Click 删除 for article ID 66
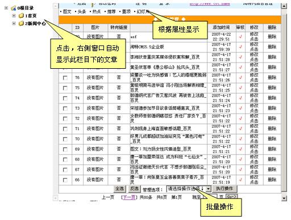The image size is (291, 220). (272, 180)
